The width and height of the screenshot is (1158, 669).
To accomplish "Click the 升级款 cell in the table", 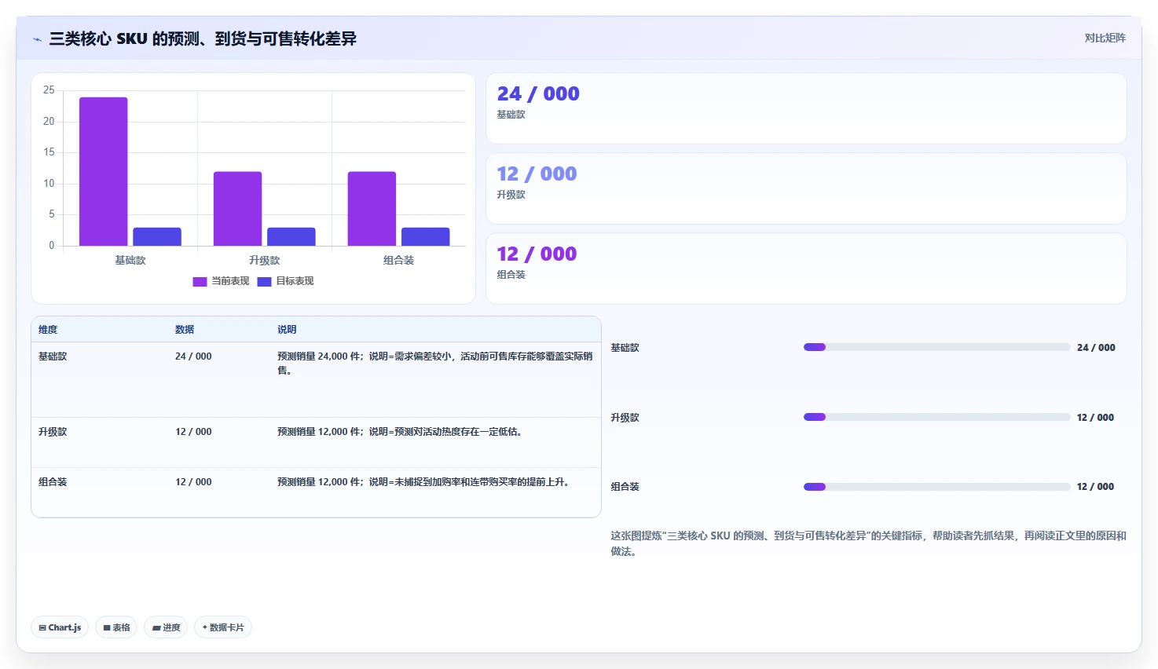I will [53, 432].
